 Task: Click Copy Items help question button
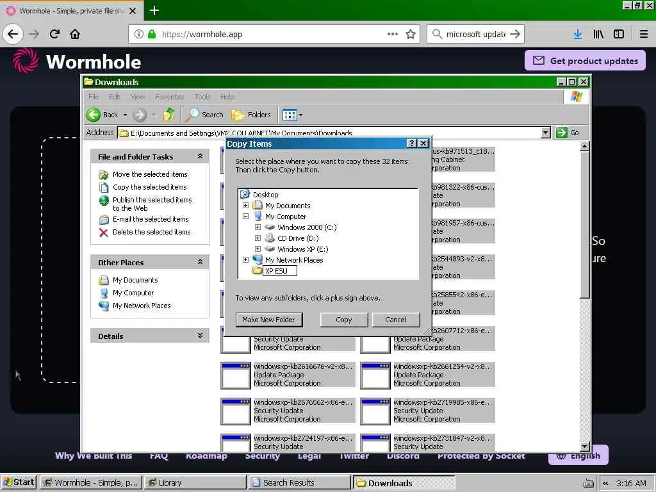412,143
